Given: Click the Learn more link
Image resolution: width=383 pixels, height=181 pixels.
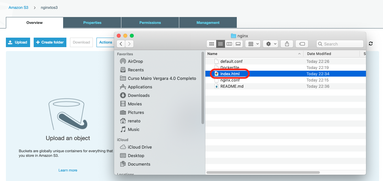Looking at the screenshot, I should (x=68, y=170).
